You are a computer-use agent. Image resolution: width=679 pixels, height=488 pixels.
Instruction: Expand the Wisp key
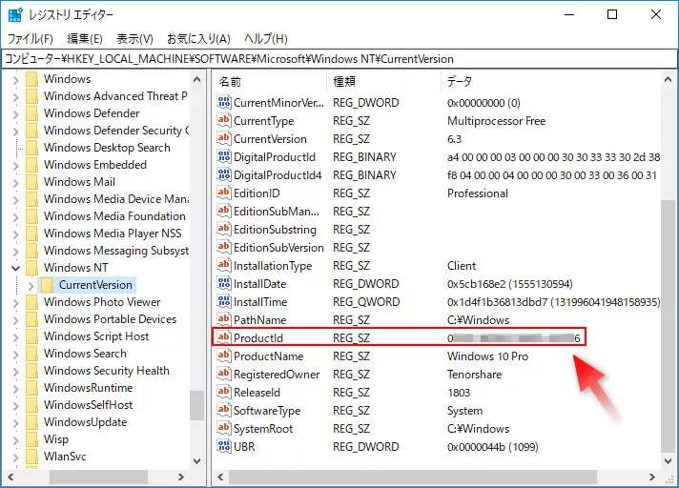pos(15,440)
